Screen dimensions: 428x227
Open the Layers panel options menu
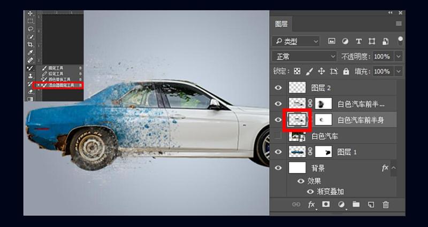point(399,24)
